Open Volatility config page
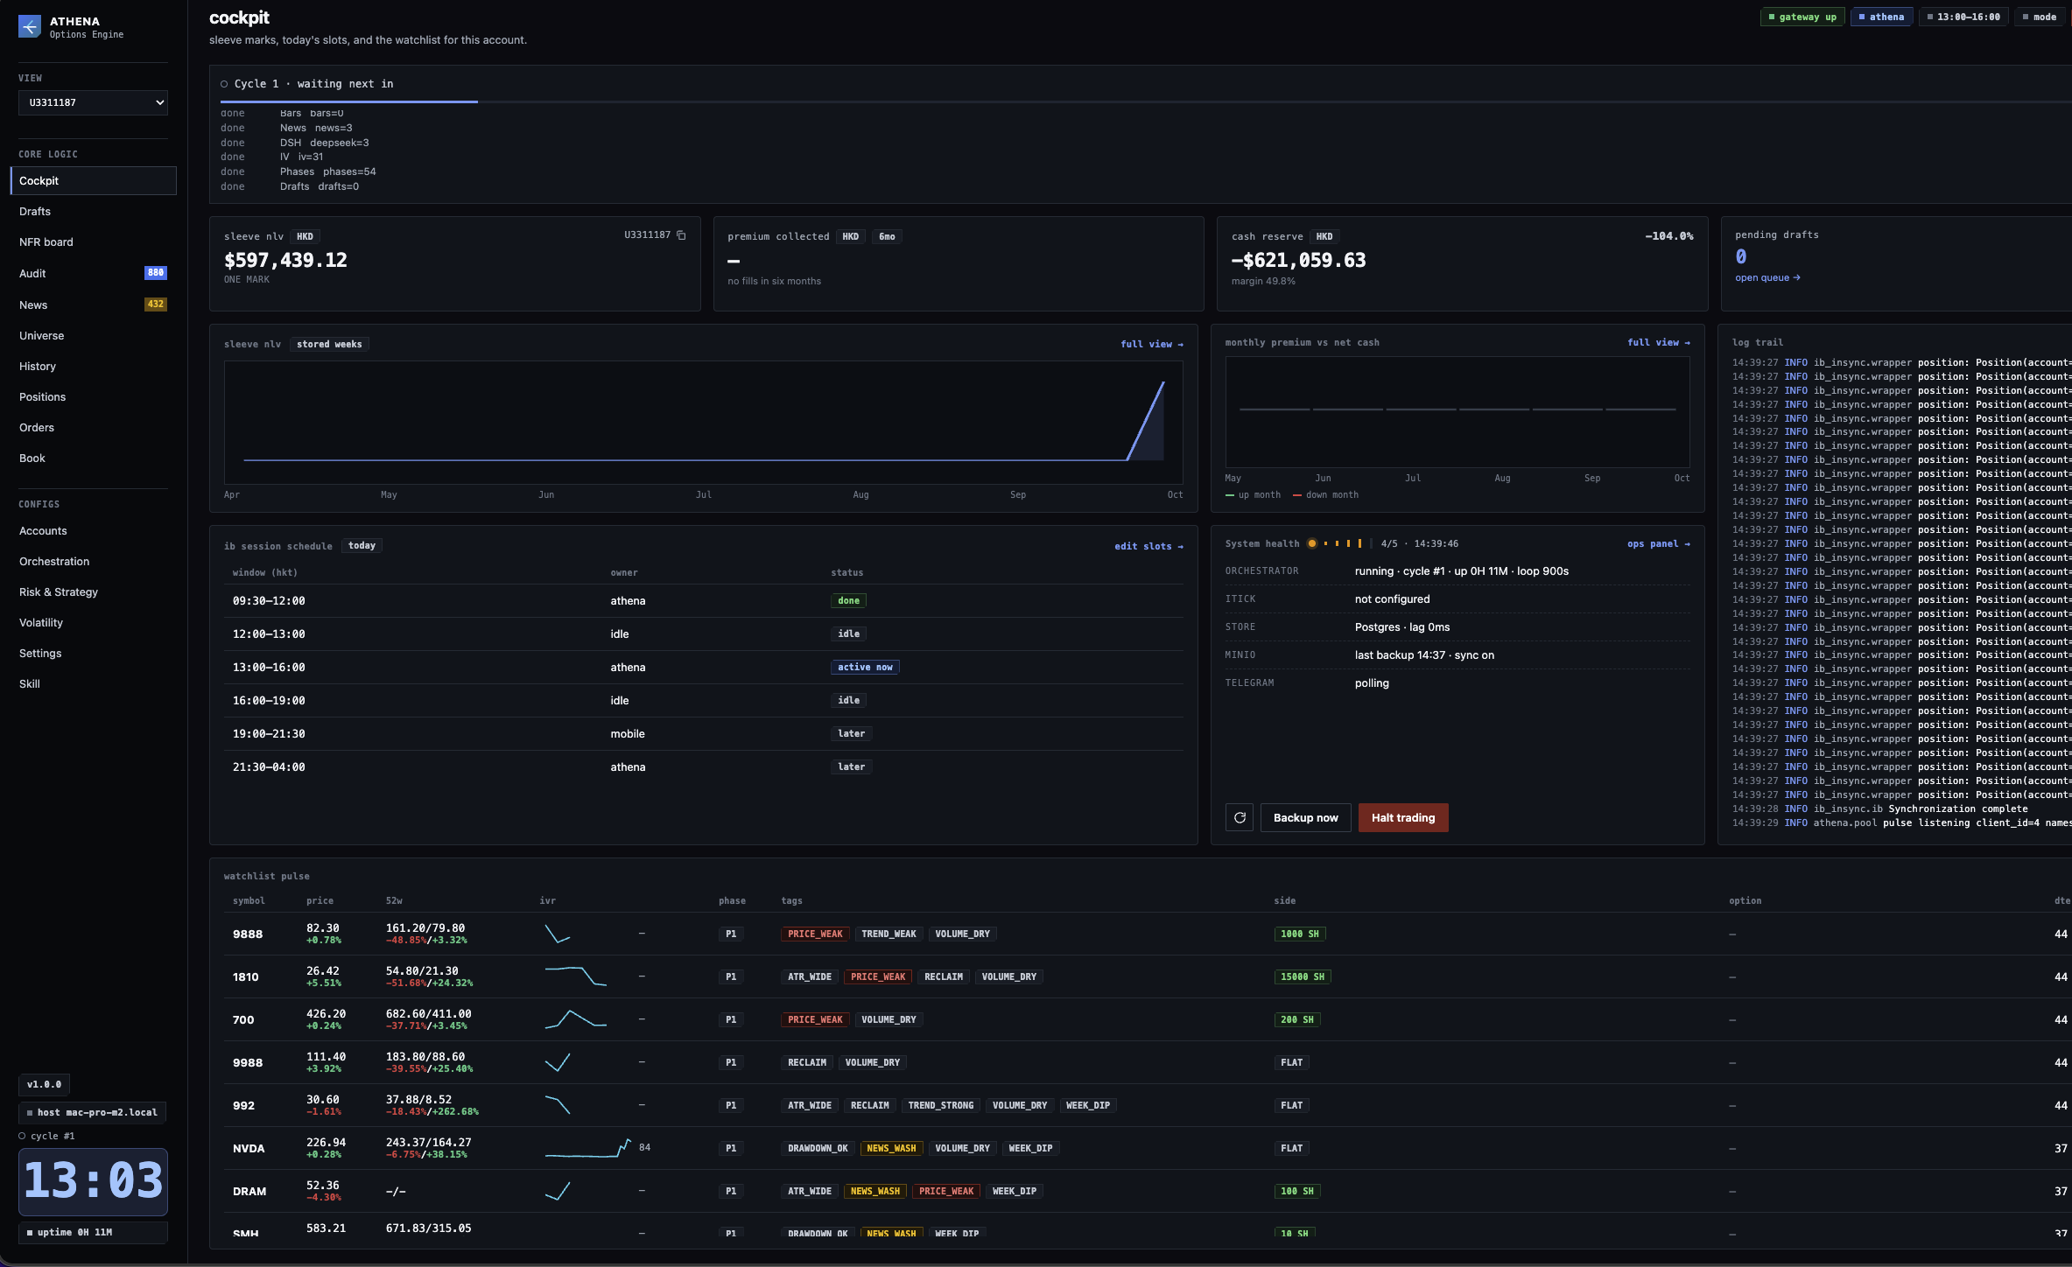The height and width of the screenshot is (1267, 2072). tap(41, 623)
